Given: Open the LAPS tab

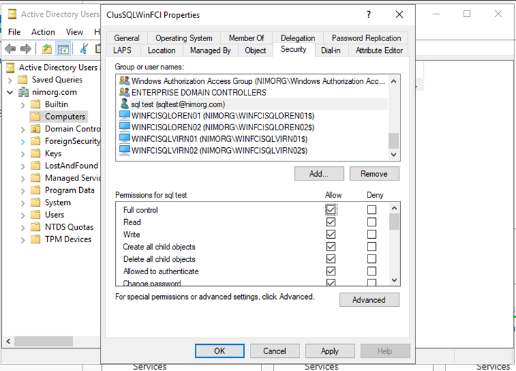Looking at the screenshot, I should (122, 50).
